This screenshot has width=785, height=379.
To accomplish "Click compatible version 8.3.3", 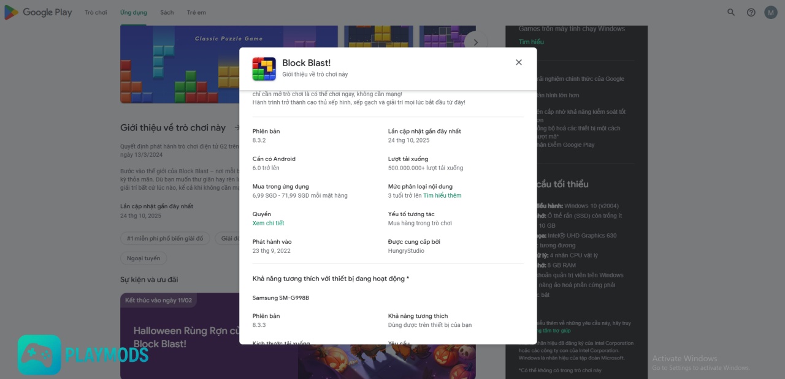I will [259, 325].
